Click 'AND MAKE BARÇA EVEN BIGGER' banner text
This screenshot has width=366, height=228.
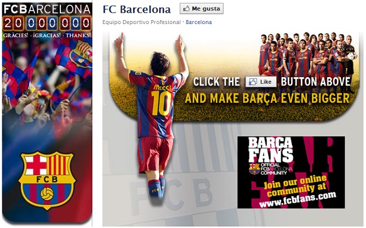tap(267, 98)
